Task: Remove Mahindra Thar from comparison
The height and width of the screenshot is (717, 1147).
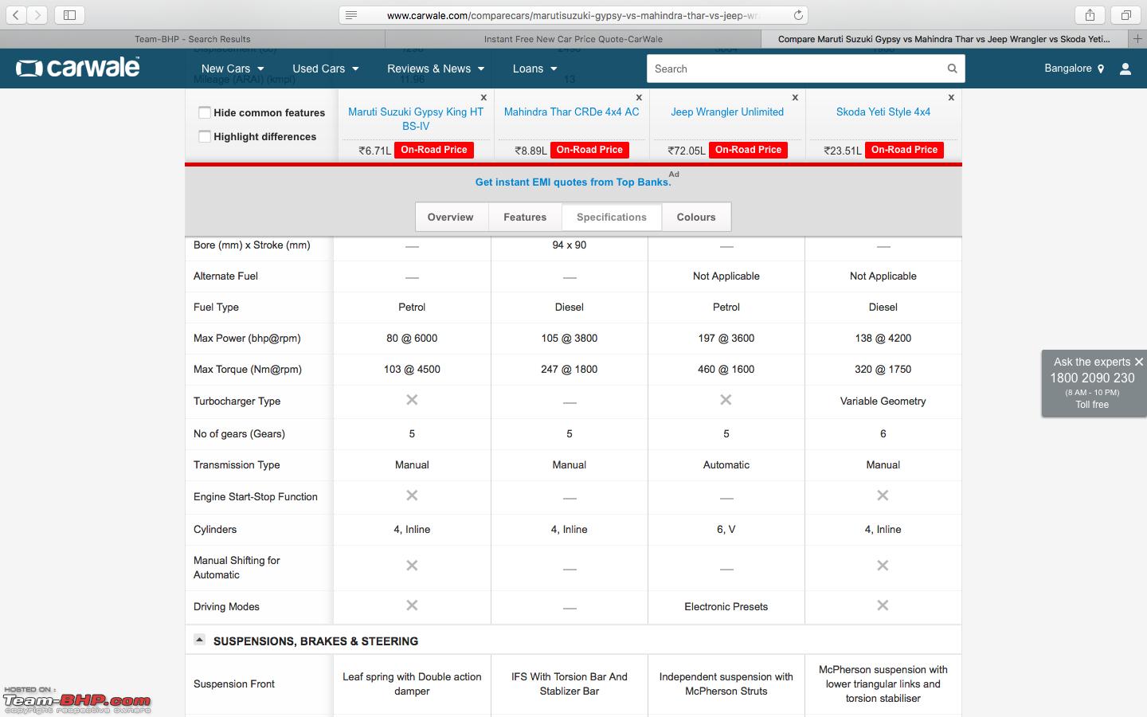Action: 639,97
